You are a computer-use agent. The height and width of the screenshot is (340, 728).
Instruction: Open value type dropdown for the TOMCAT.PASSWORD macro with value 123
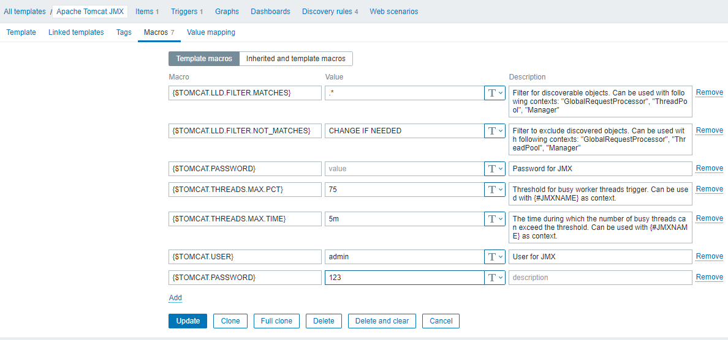pos(495,278)
